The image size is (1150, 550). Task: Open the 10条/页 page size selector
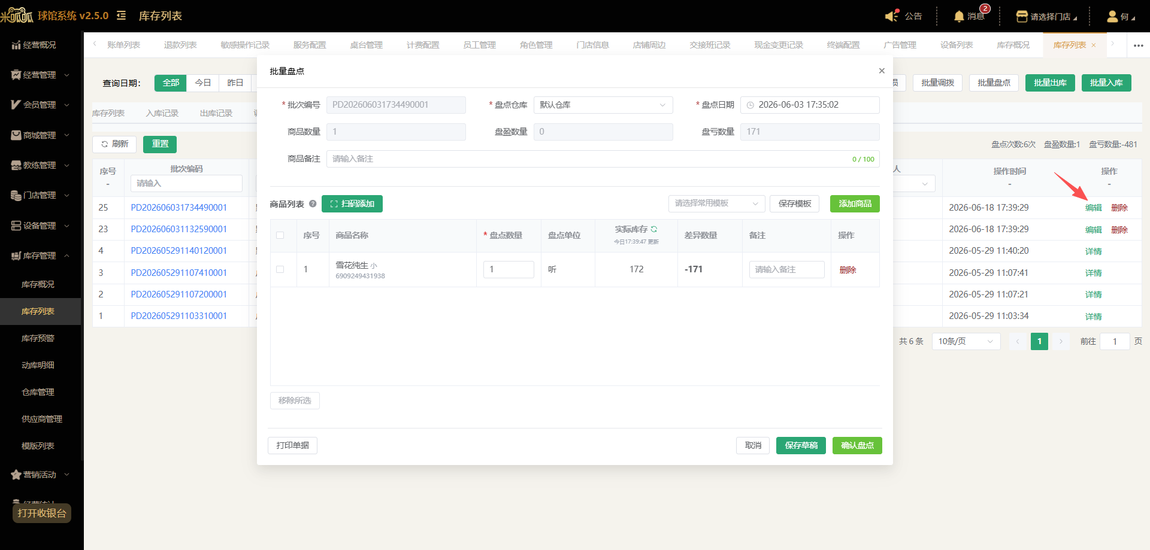coord(966,341)
